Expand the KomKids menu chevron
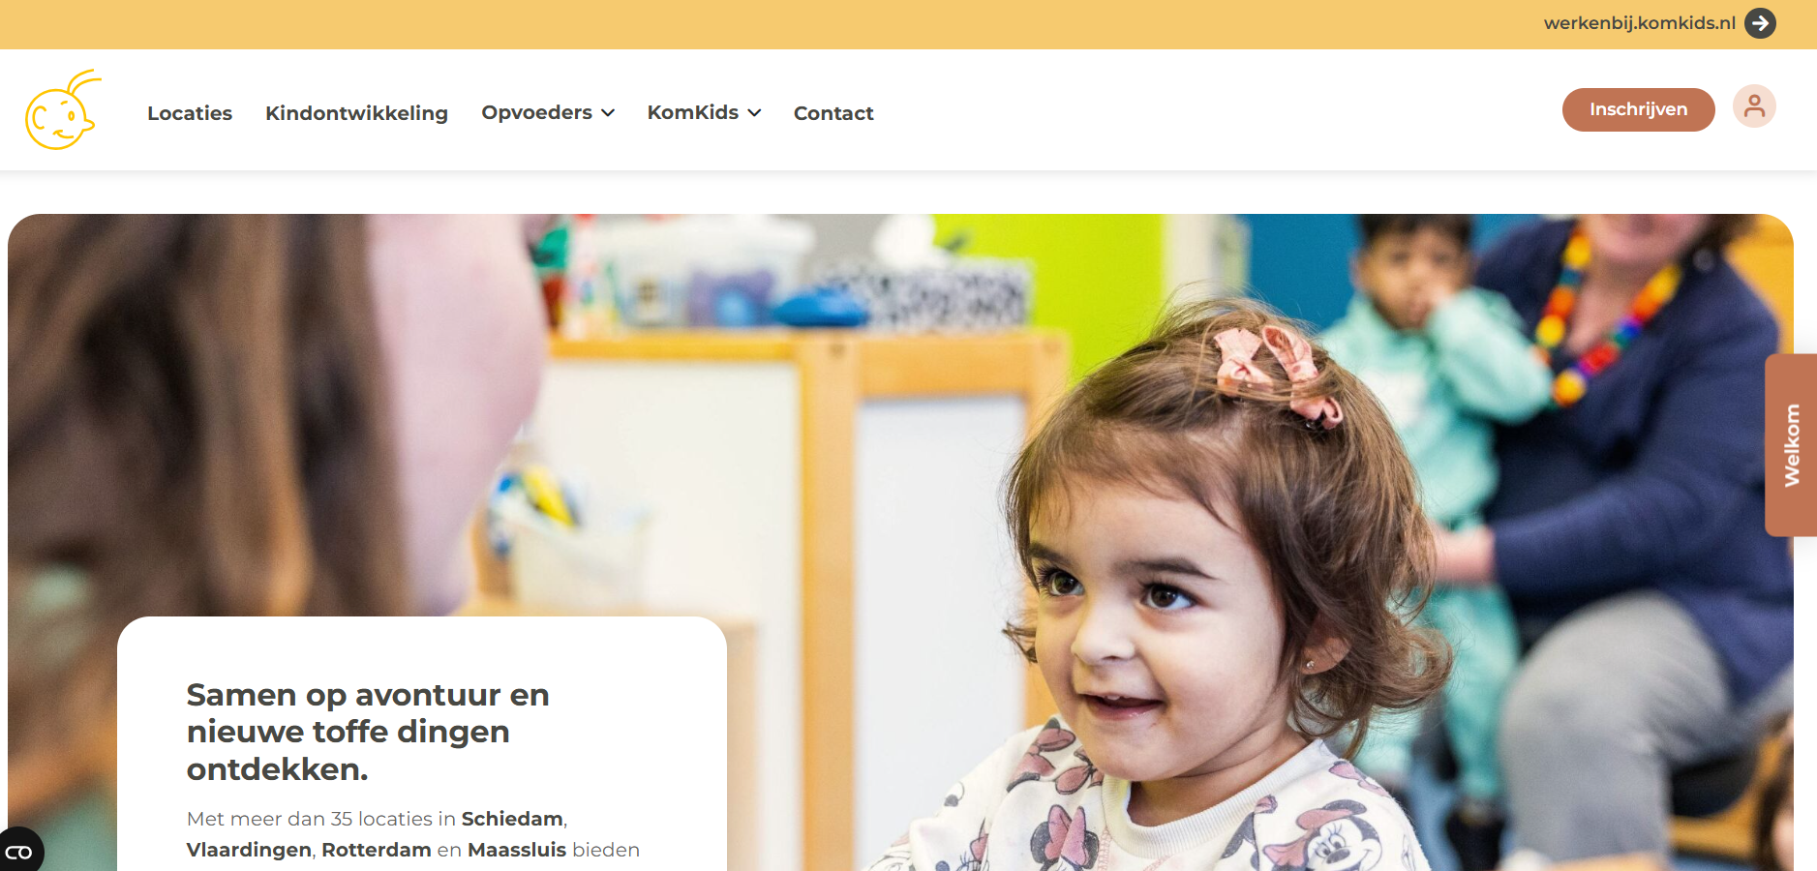Screen dimensions: 1817x871 click(x=754, y=113)
